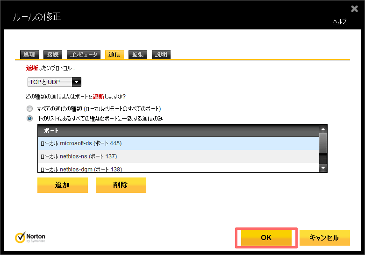Viewport: 365px width, 255px height.
Task: Cancel changes with キャンセル button
Action: coord(324,238)
